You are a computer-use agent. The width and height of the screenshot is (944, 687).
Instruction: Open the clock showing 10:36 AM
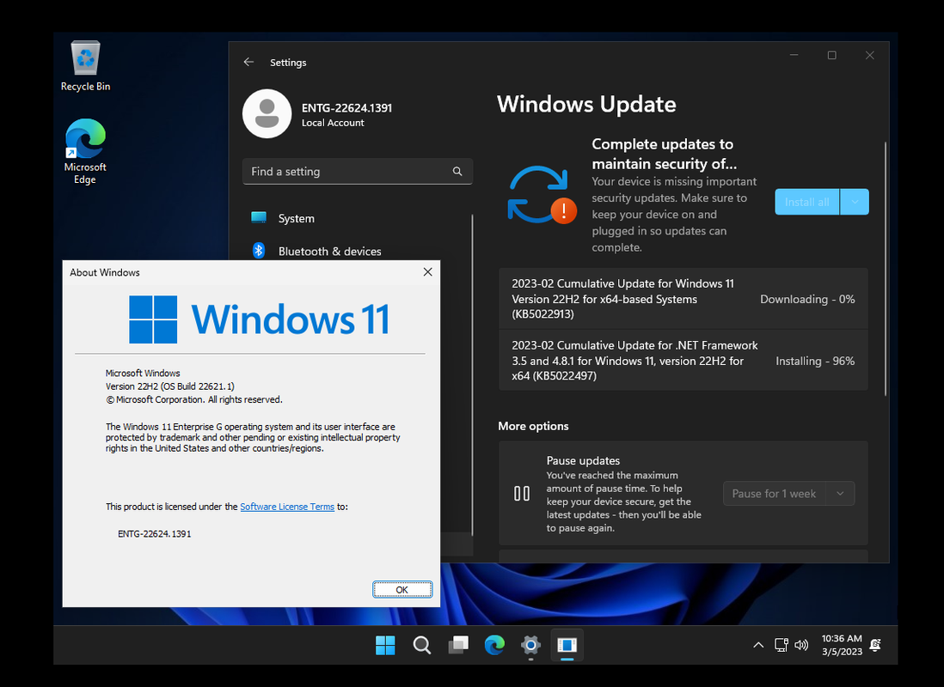842,645
